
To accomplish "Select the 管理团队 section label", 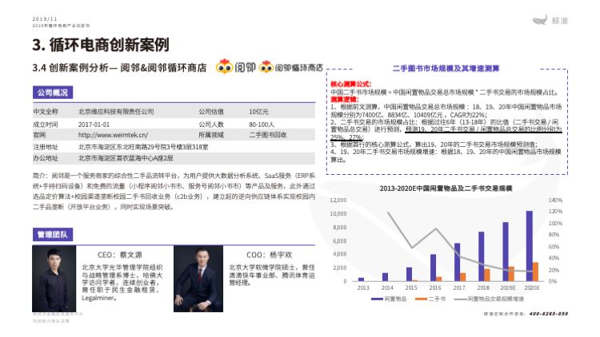I will 53,235.
